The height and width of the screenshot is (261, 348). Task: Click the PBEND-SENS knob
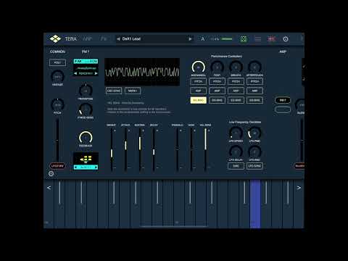86,109
